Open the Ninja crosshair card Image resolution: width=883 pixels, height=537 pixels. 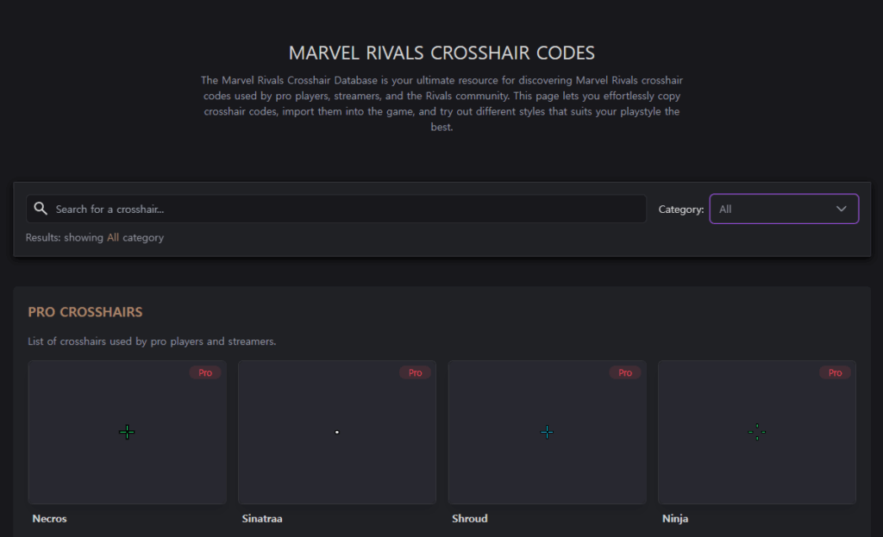[x=757, y=433]
